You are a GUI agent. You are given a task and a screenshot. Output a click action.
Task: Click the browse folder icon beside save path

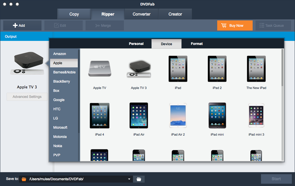click(x=139, y=179)
